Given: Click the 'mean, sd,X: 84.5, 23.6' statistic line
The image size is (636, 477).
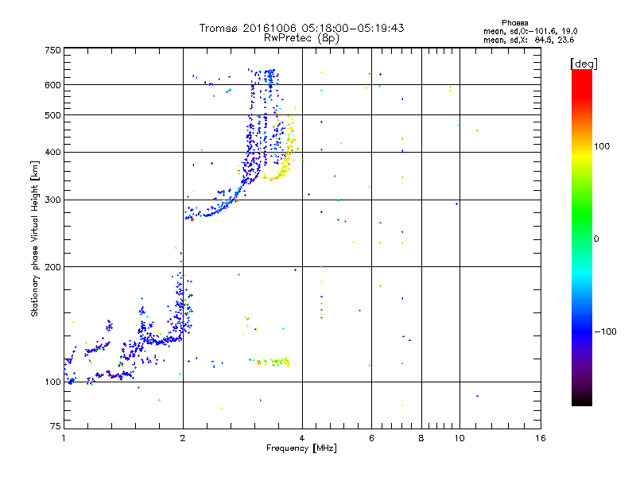Looking at the screenshot, I should click(529, 40).
